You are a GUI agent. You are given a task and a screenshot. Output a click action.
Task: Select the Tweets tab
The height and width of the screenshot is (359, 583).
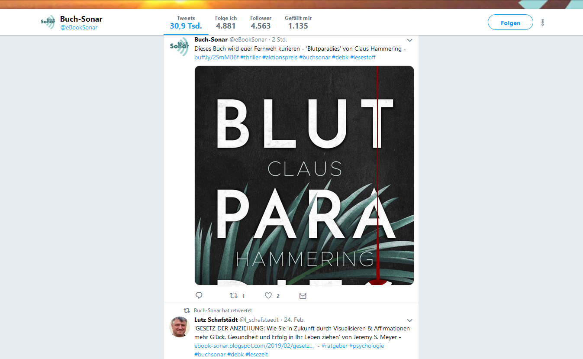(186, 22)
